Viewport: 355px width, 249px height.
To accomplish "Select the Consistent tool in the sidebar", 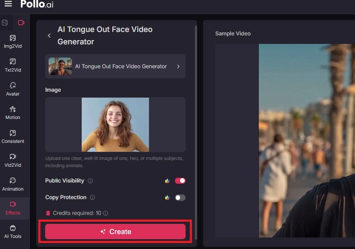I will pos(13,136).
